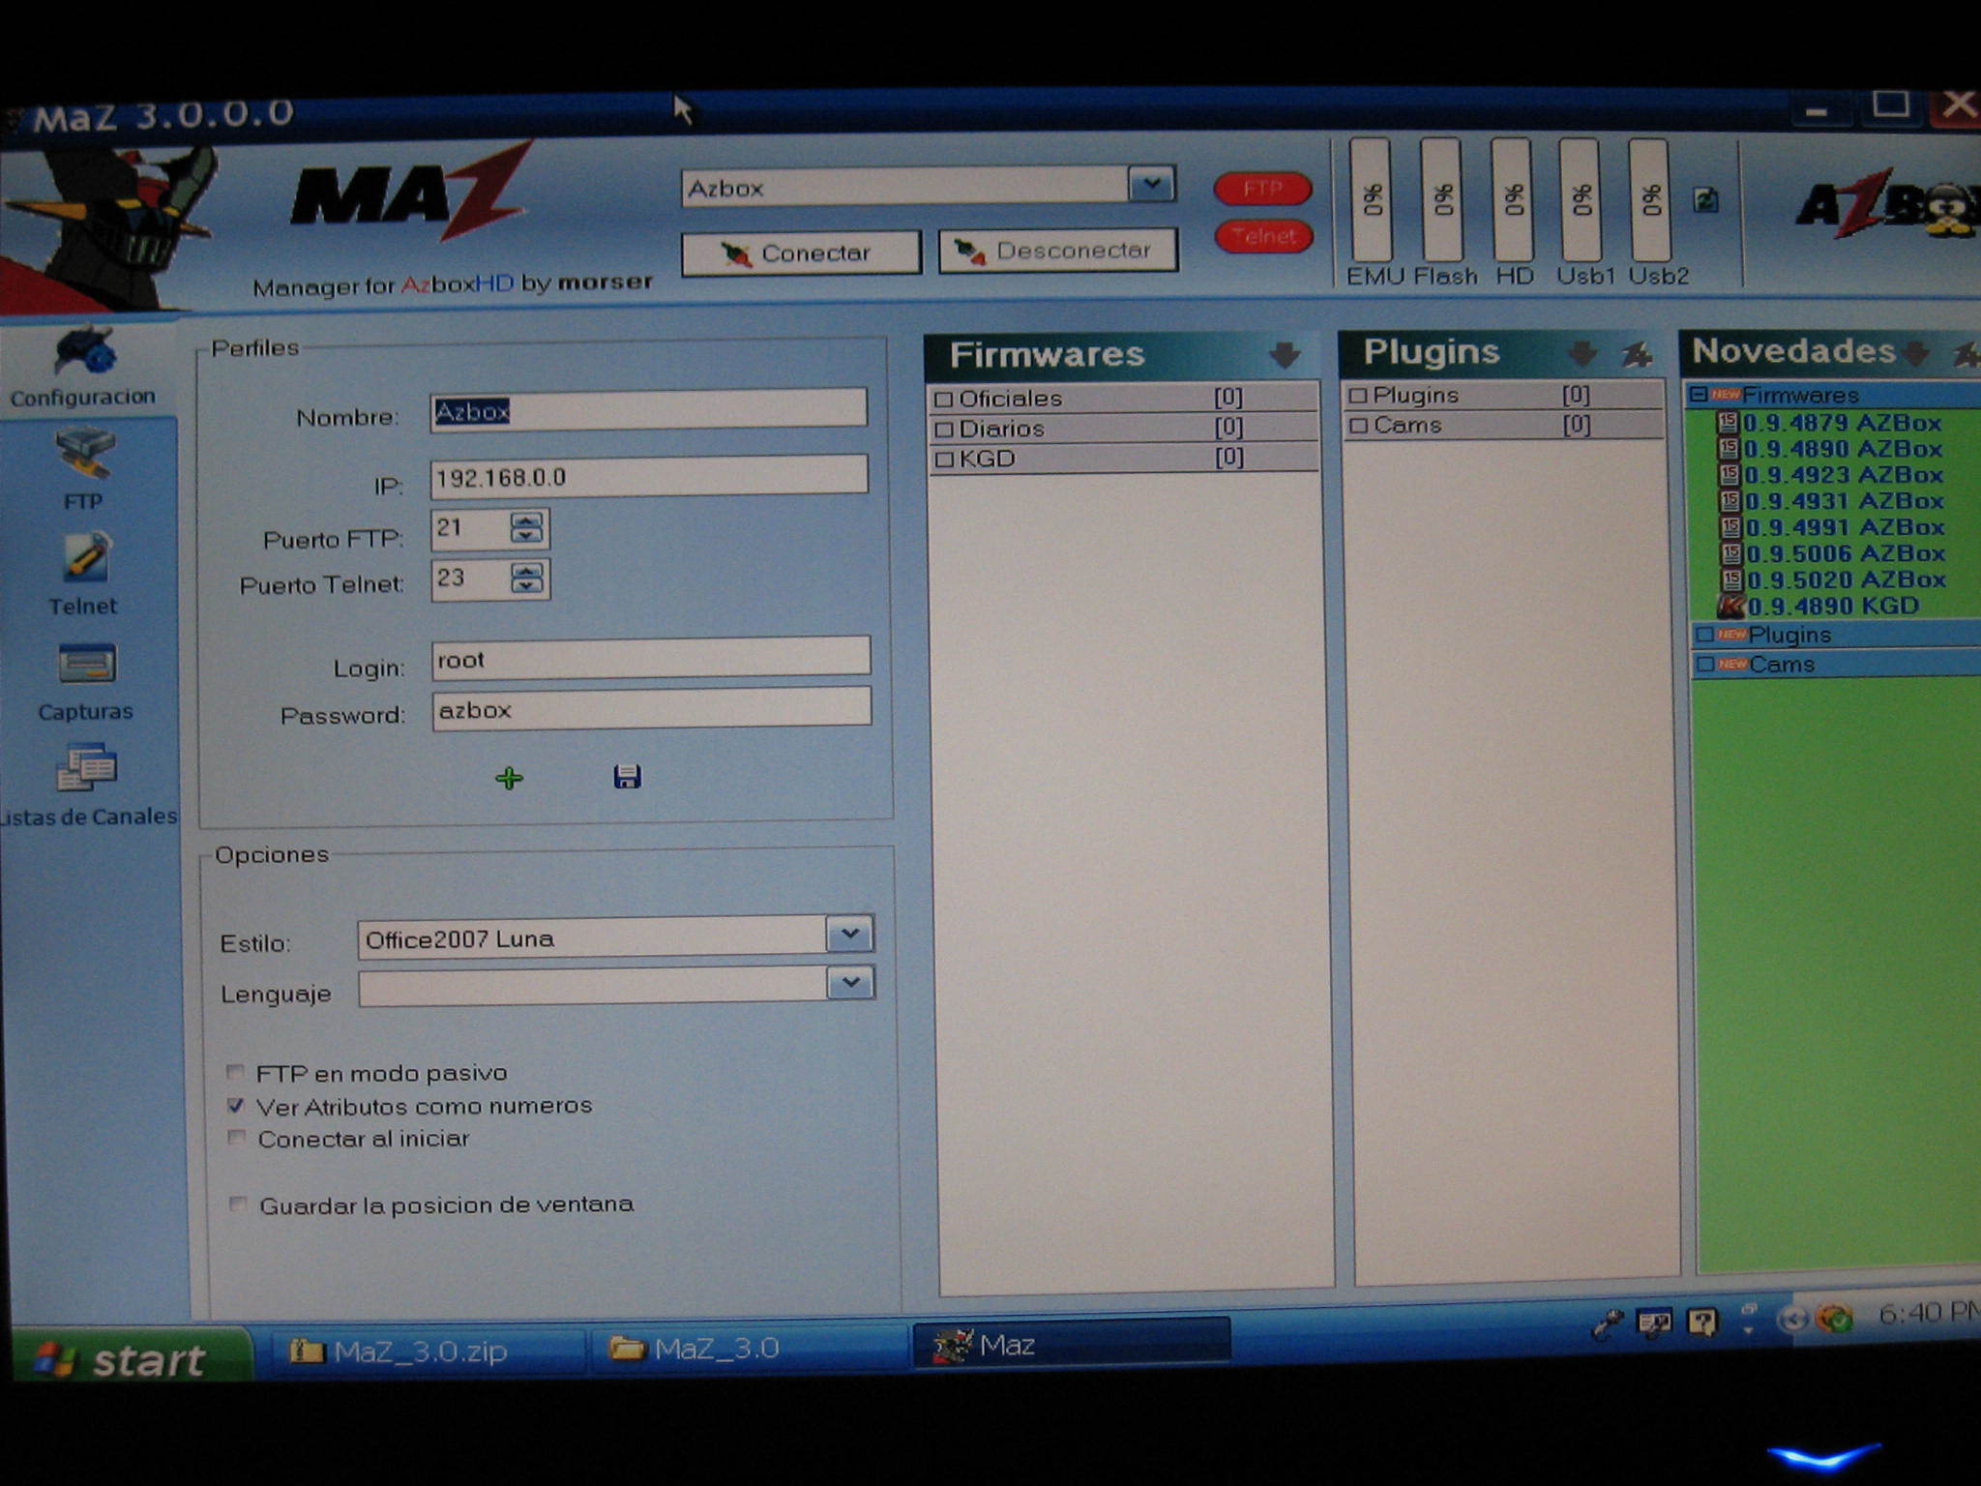This screenshot has height=1486, width=1981.
Task: Enable Conectar al iniciar checkbox
Action: pos(236,1138)
